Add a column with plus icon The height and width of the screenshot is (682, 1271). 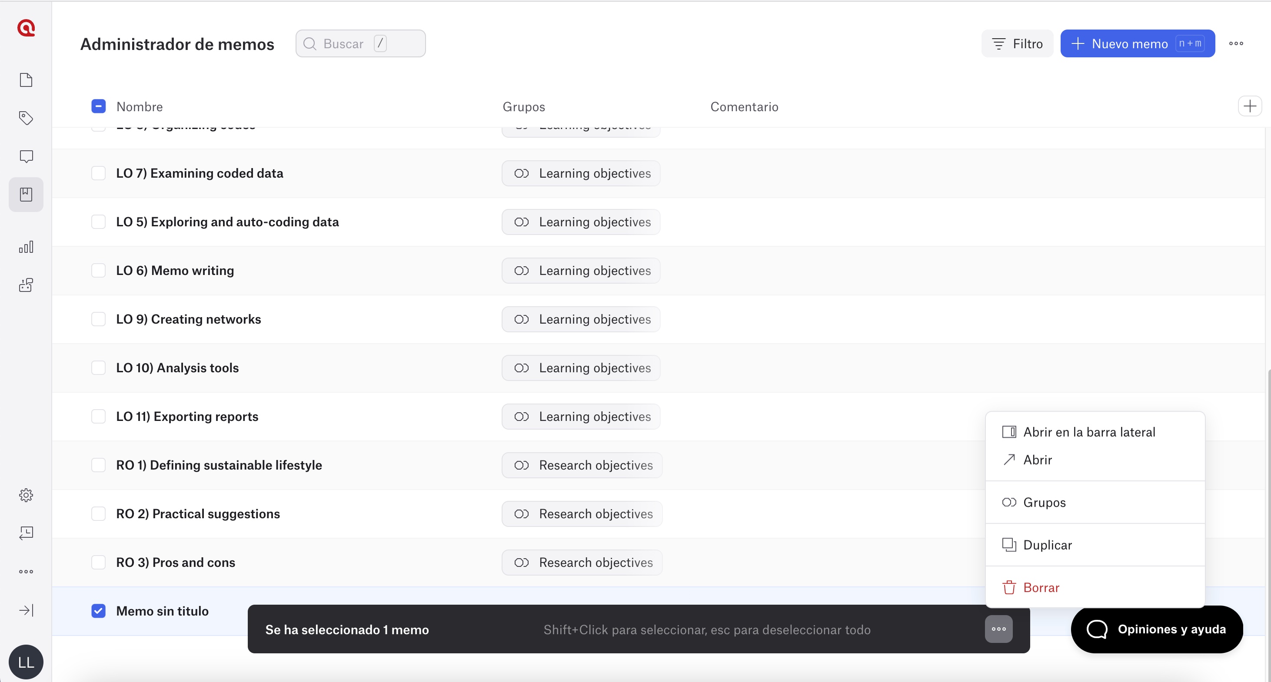[x=1250, y=106]
